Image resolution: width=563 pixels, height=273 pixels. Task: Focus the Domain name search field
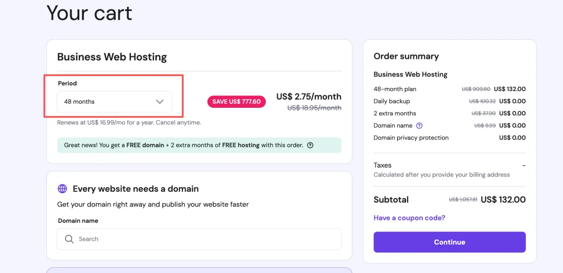tap(209, 239)
